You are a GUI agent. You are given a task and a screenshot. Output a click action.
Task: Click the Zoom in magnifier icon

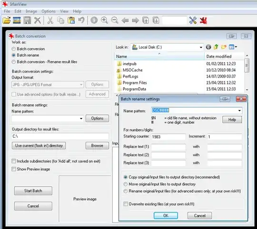(104, 20)
